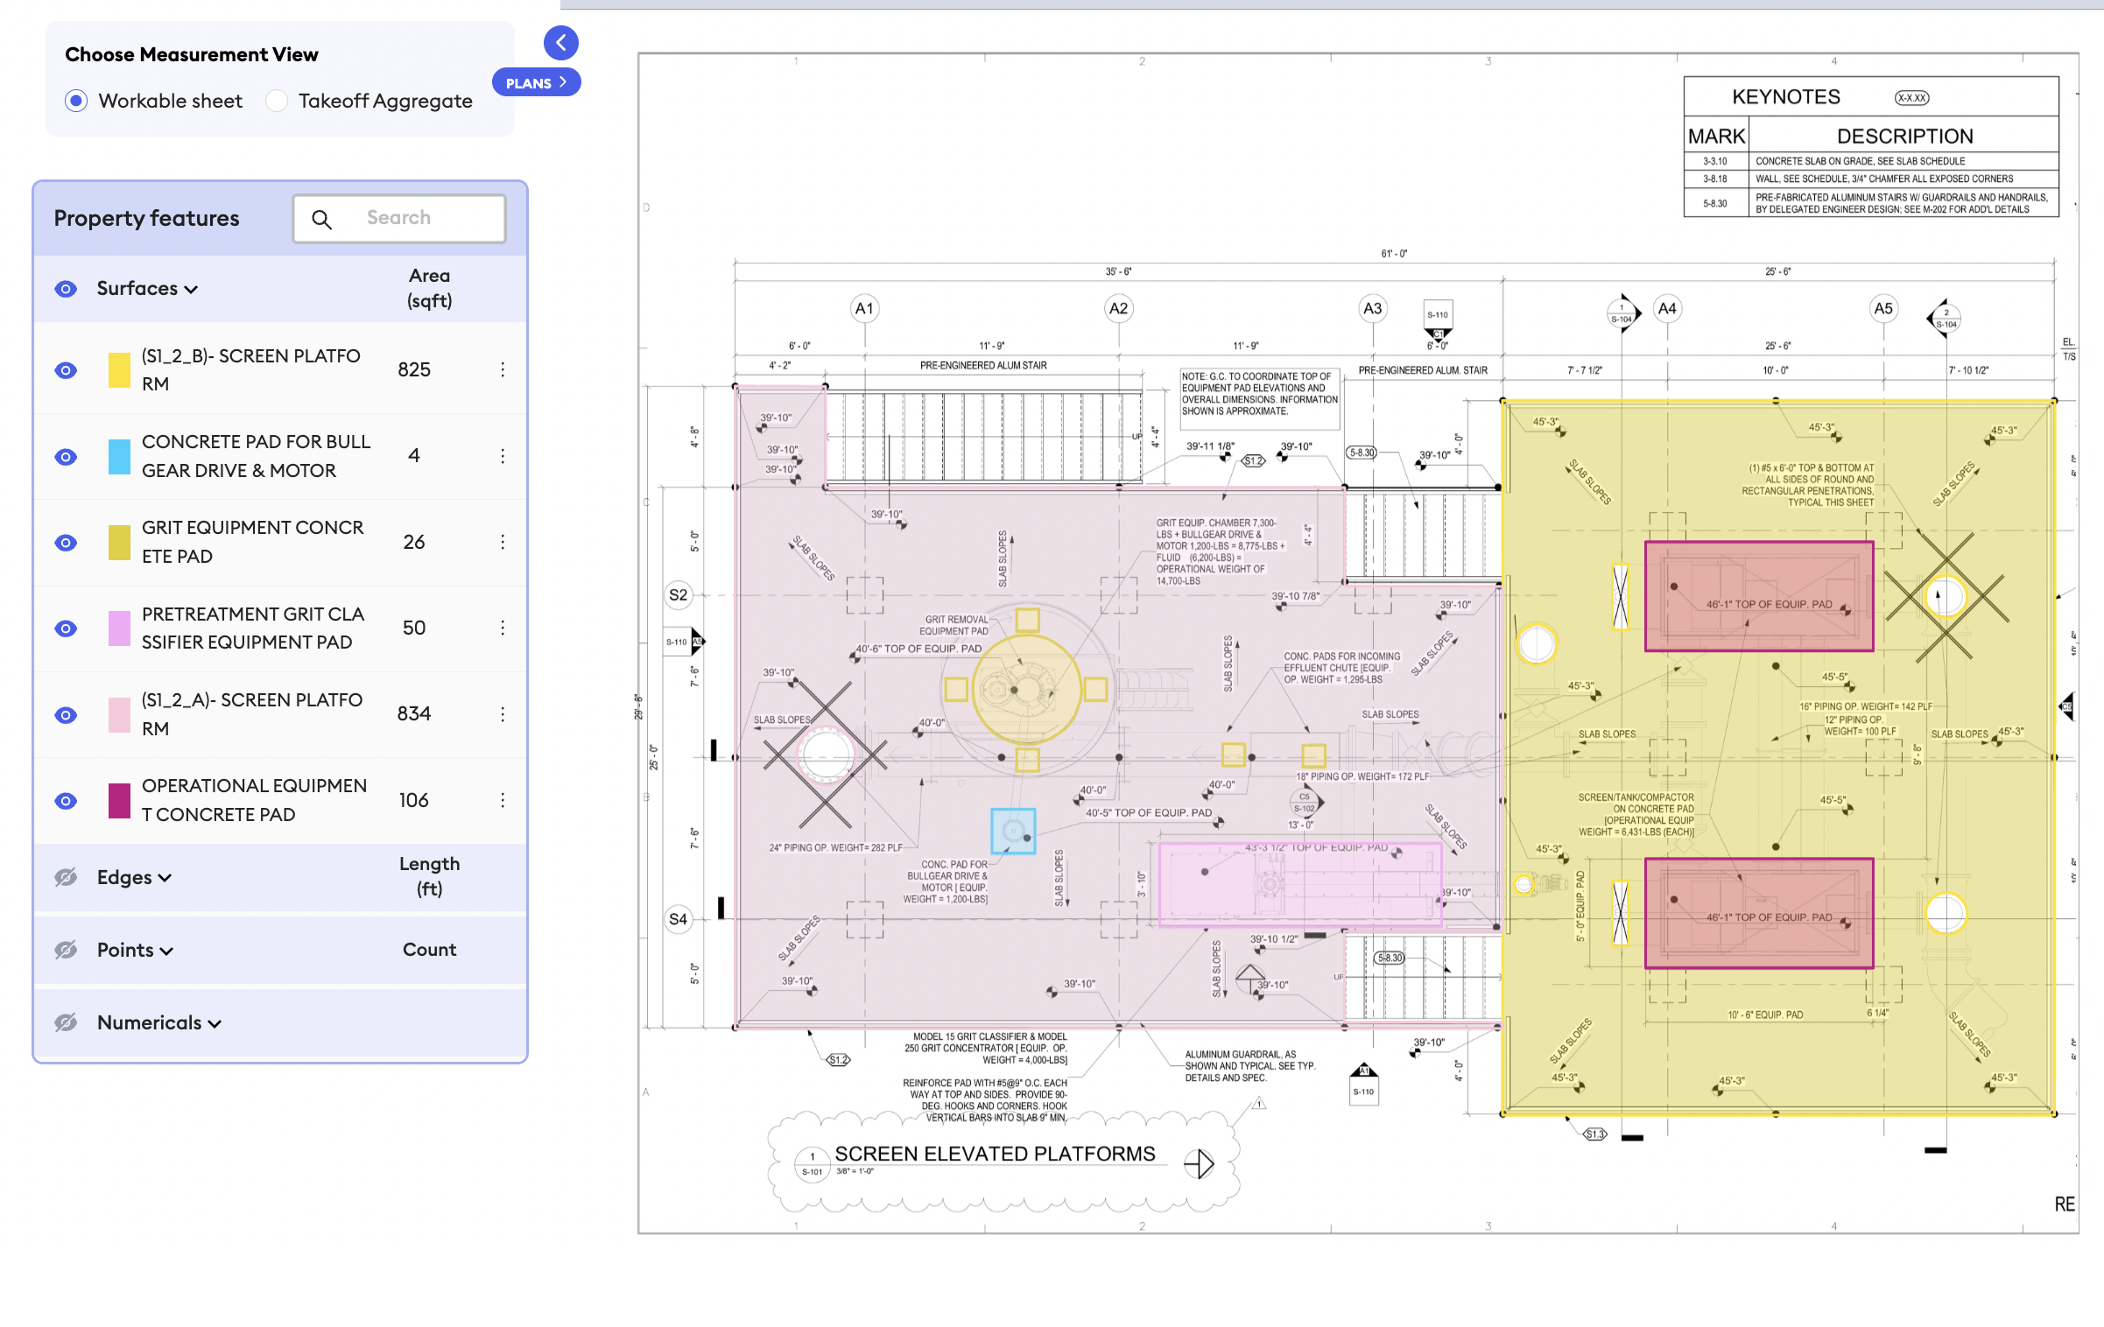
Task: Open three-dot menu for (S1_2_B)- SCREEN PLATFORM
Action: (x=503, y=369)
